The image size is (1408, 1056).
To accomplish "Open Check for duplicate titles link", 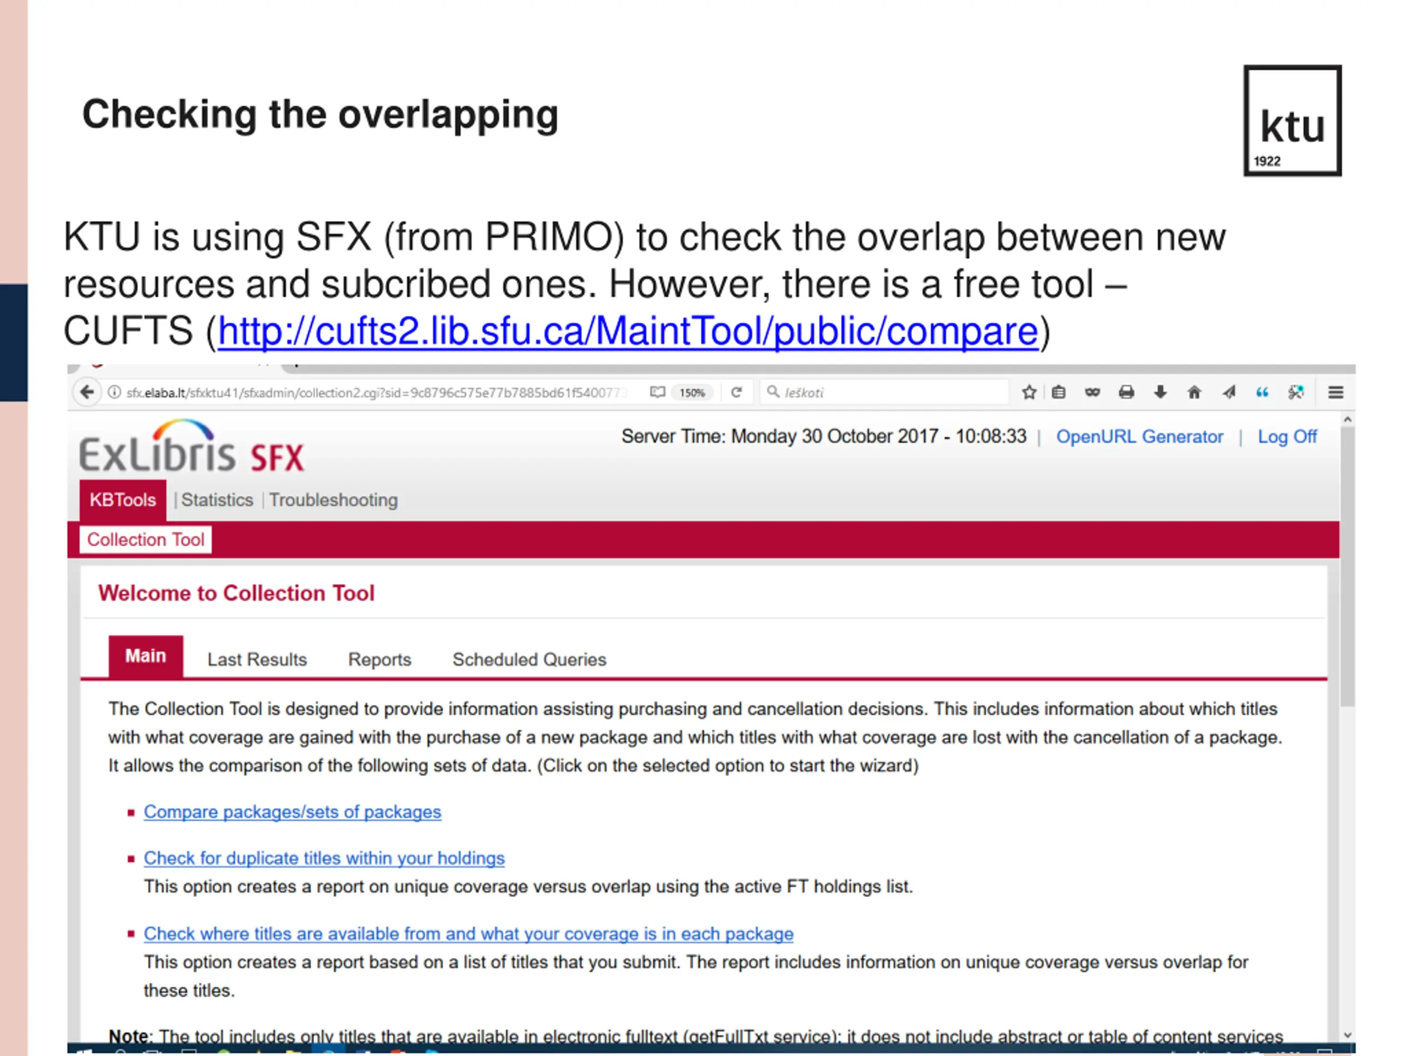I will pyautogui.click(x=324, y=858).
